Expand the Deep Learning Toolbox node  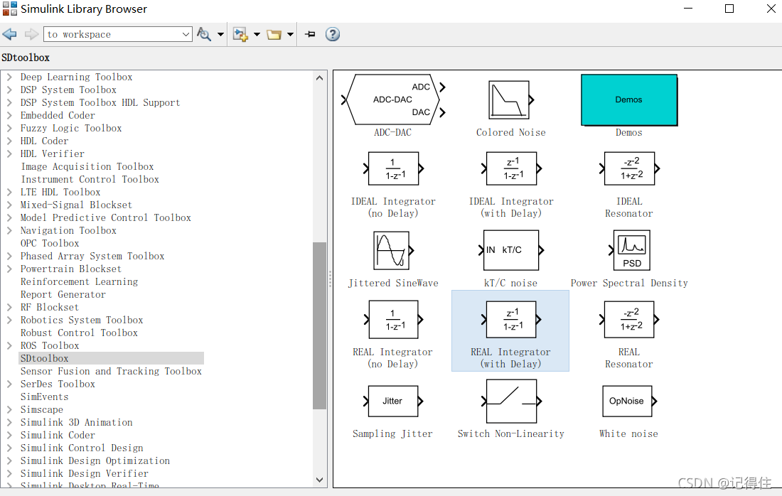tap(9, 77)
